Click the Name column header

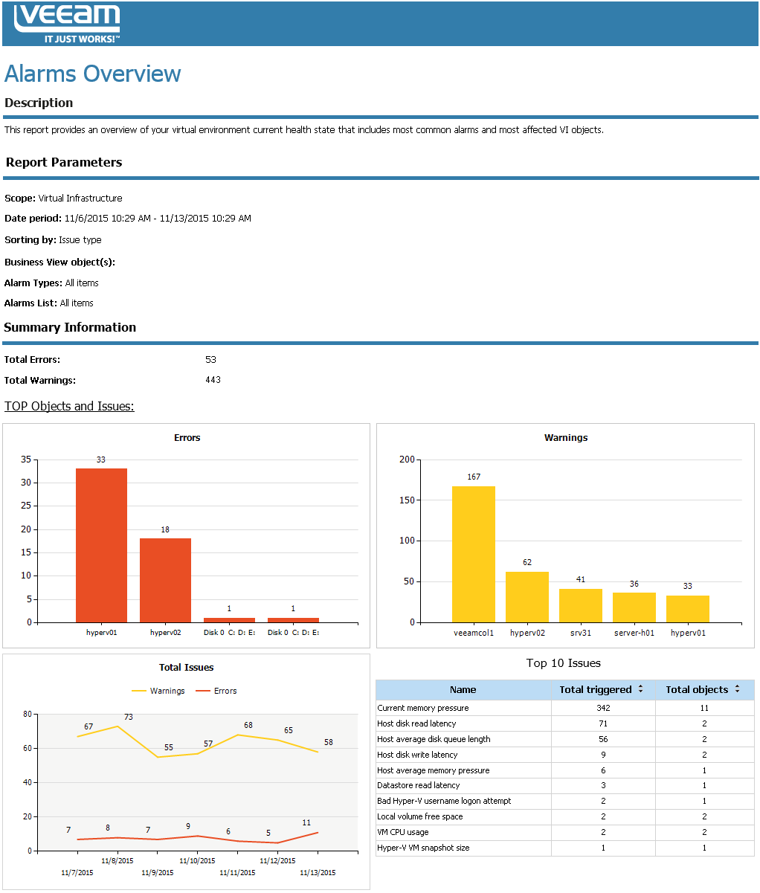point(463,690)
